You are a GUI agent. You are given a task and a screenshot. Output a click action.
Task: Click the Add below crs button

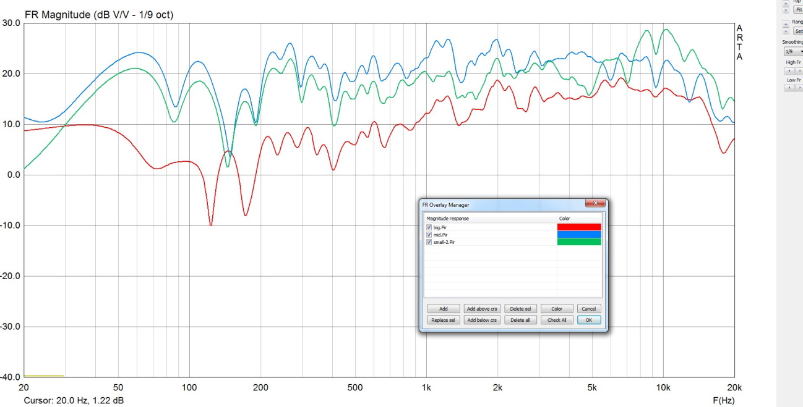click(x=482, y=320)
